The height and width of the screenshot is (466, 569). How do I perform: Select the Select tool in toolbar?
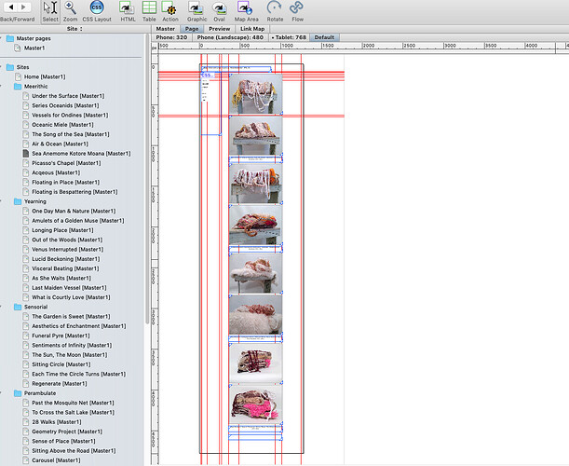(50, 11)
